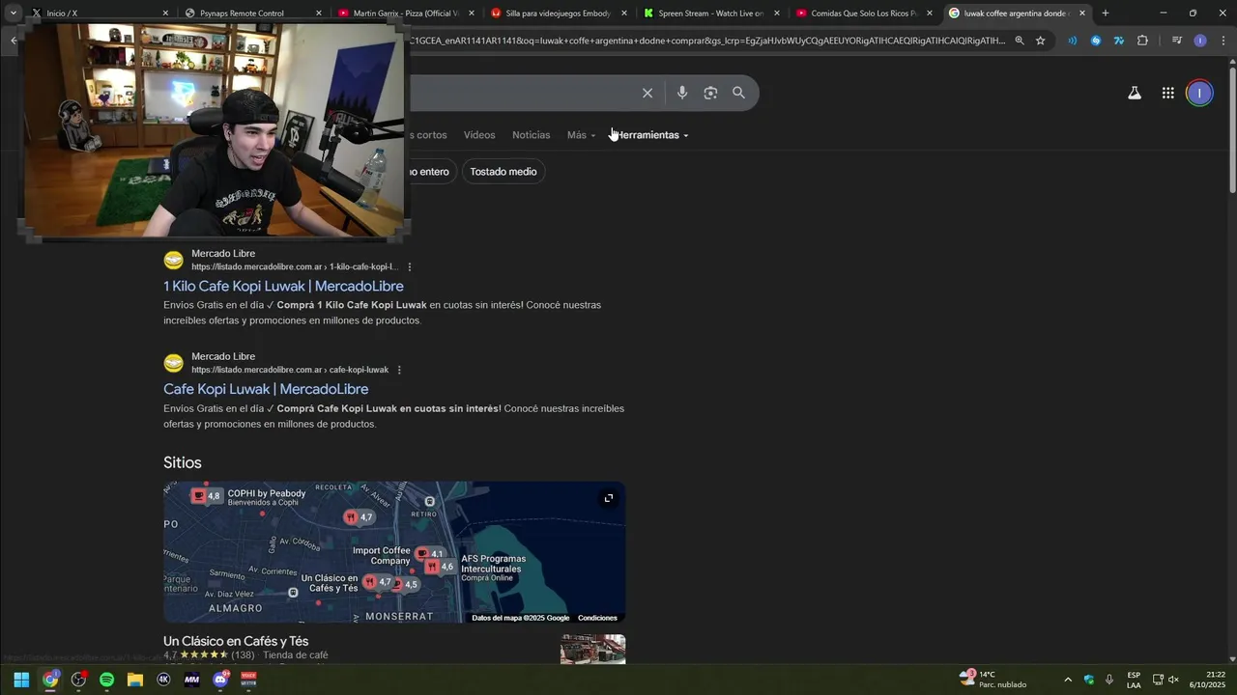Open Chrome profile avatar in toolbar
The image size is (1237, 695).
click(x=1200, y=41)
